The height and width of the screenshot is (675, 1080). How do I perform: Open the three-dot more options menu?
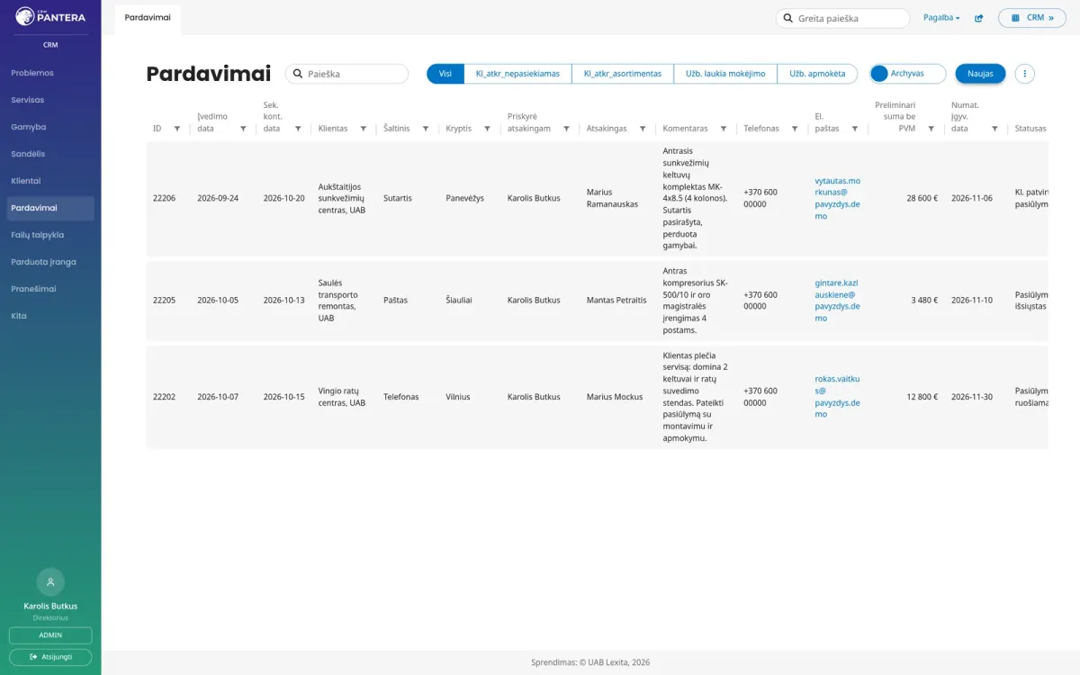pyautogui.click(x=1024, y=74)
